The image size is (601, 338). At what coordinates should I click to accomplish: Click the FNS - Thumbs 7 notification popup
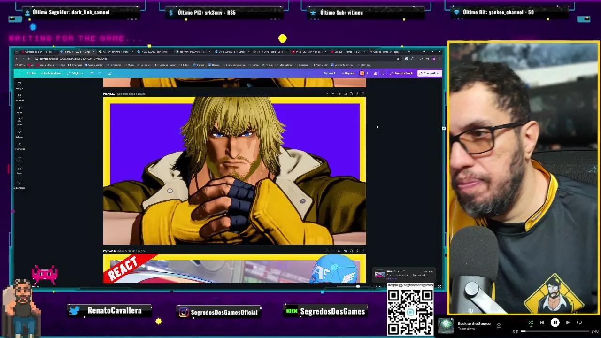404,275
